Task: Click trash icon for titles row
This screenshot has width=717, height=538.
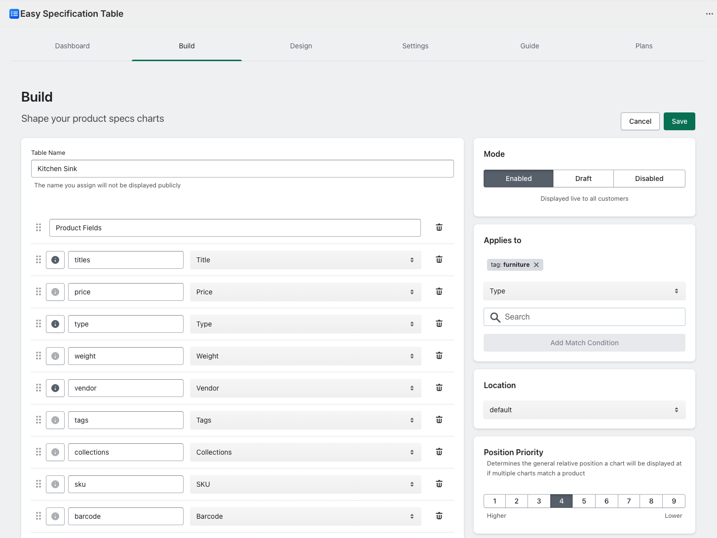Action: [x=439, y=259]
